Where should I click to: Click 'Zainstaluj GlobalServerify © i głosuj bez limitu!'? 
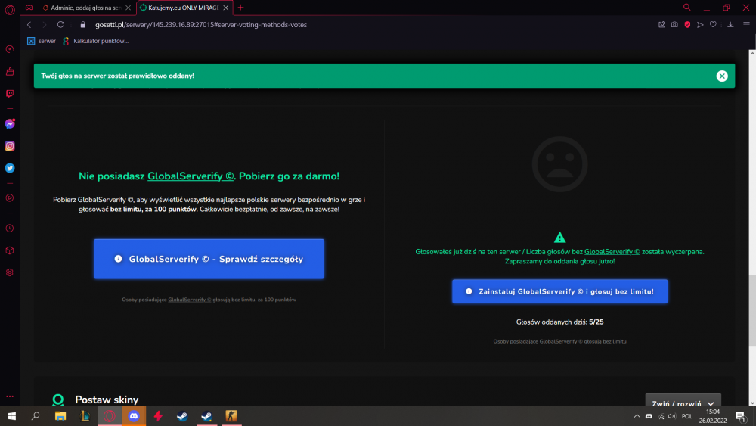point(559,291)
